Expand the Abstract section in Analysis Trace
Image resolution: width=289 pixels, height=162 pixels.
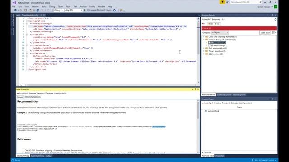(x=203, y=153)
